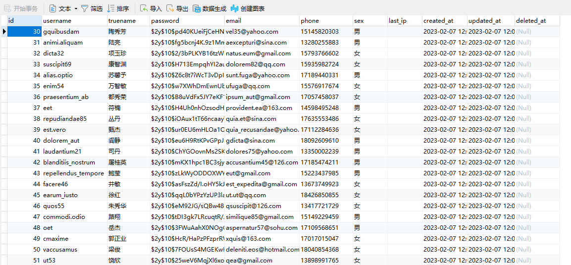
Task: Click the Filter (筛选) funnel icon
Action: point(85,8)
